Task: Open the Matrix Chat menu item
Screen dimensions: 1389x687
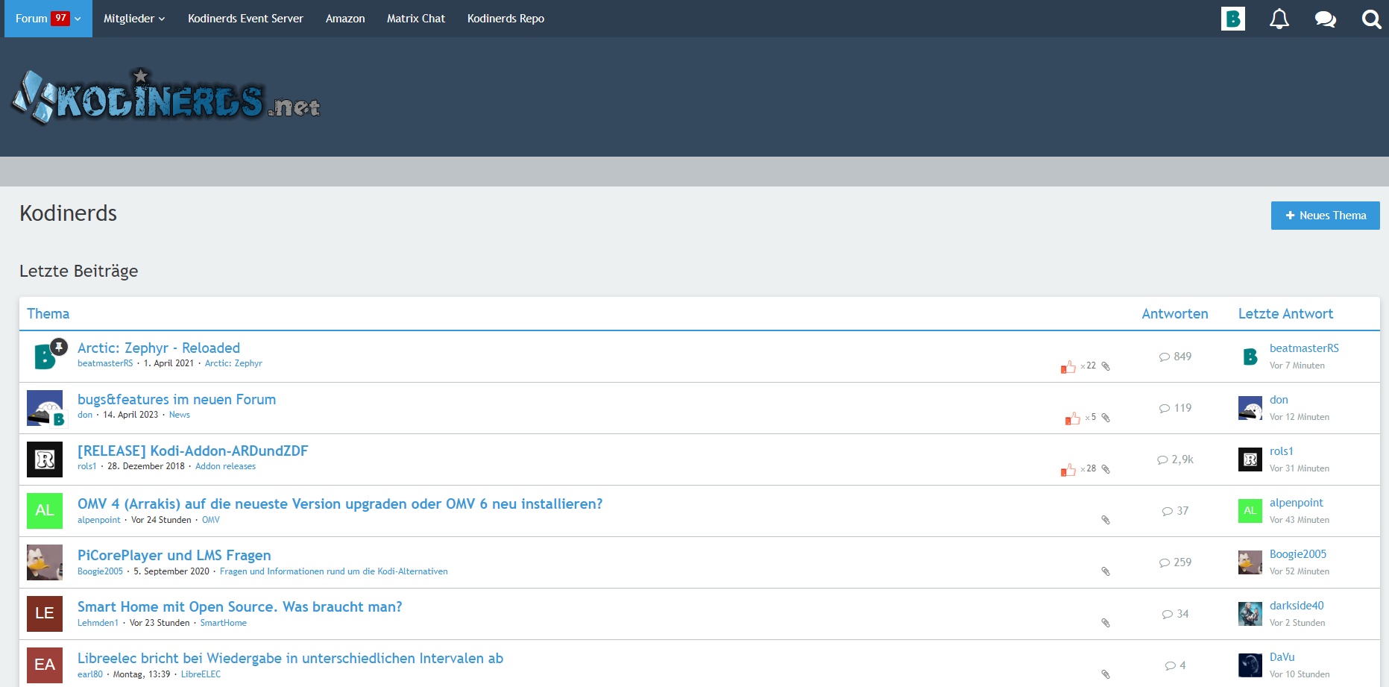Action: pyautogui.click(x=416, y=19)
